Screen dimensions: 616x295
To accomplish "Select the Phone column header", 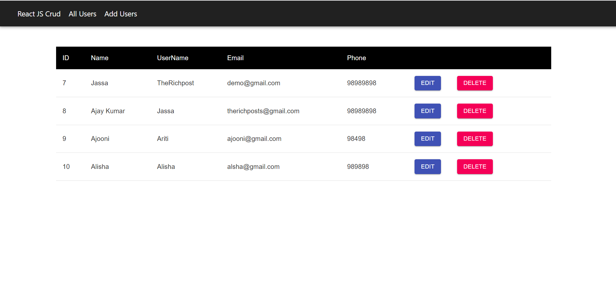I will (x=357, y=58).
